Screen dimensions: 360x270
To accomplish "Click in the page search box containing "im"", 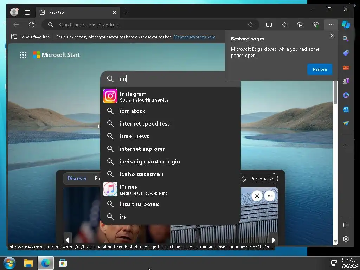I will click(x=171, y=79).
